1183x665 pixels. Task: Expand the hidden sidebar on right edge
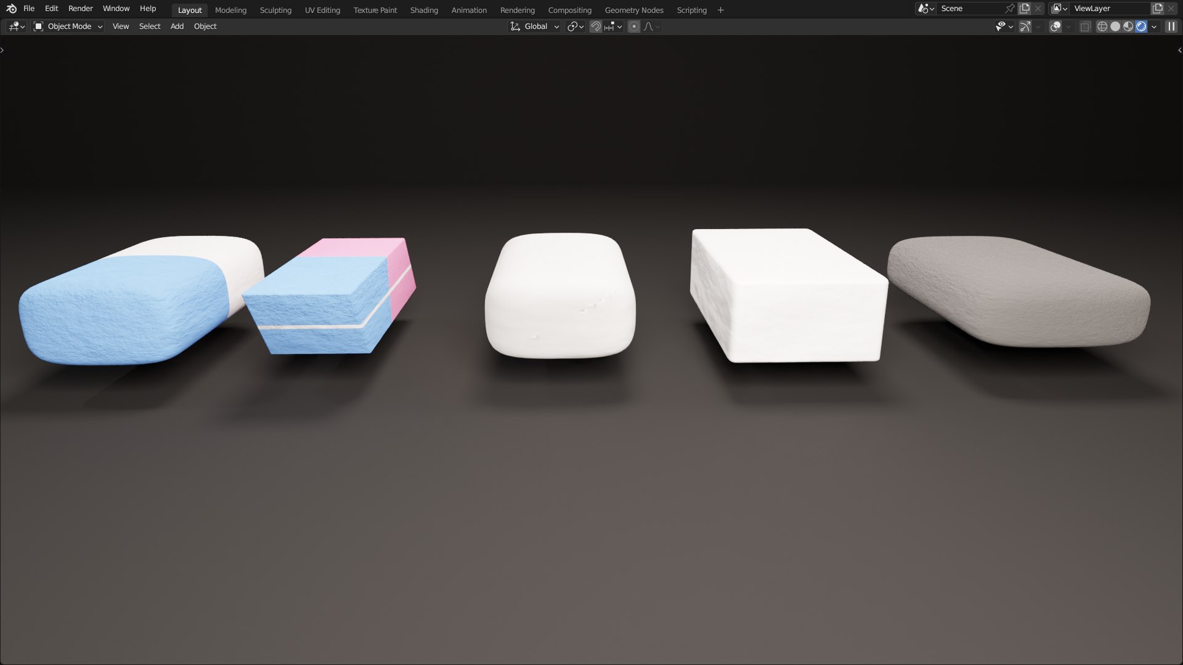[x=1180, y=50]
